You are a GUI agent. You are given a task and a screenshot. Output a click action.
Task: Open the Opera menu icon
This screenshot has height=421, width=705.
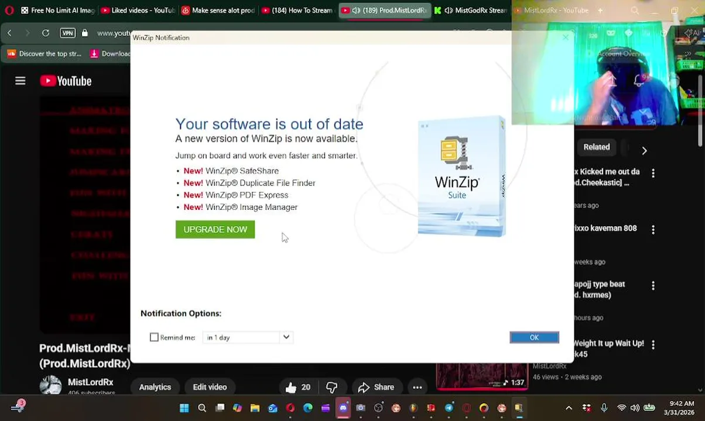[x=9, y=11]
